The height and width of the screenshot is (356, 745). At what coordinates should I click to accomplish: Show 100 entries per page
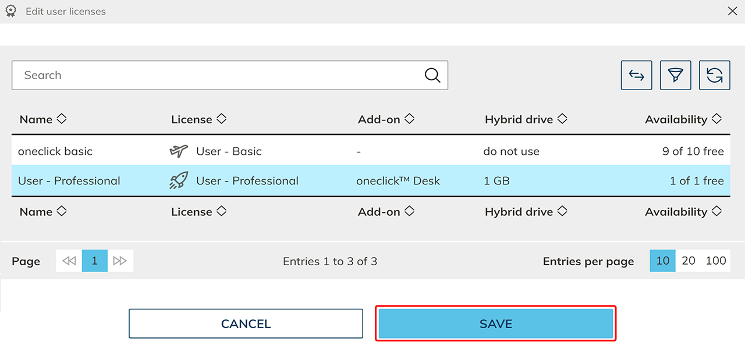click(716, 261)
